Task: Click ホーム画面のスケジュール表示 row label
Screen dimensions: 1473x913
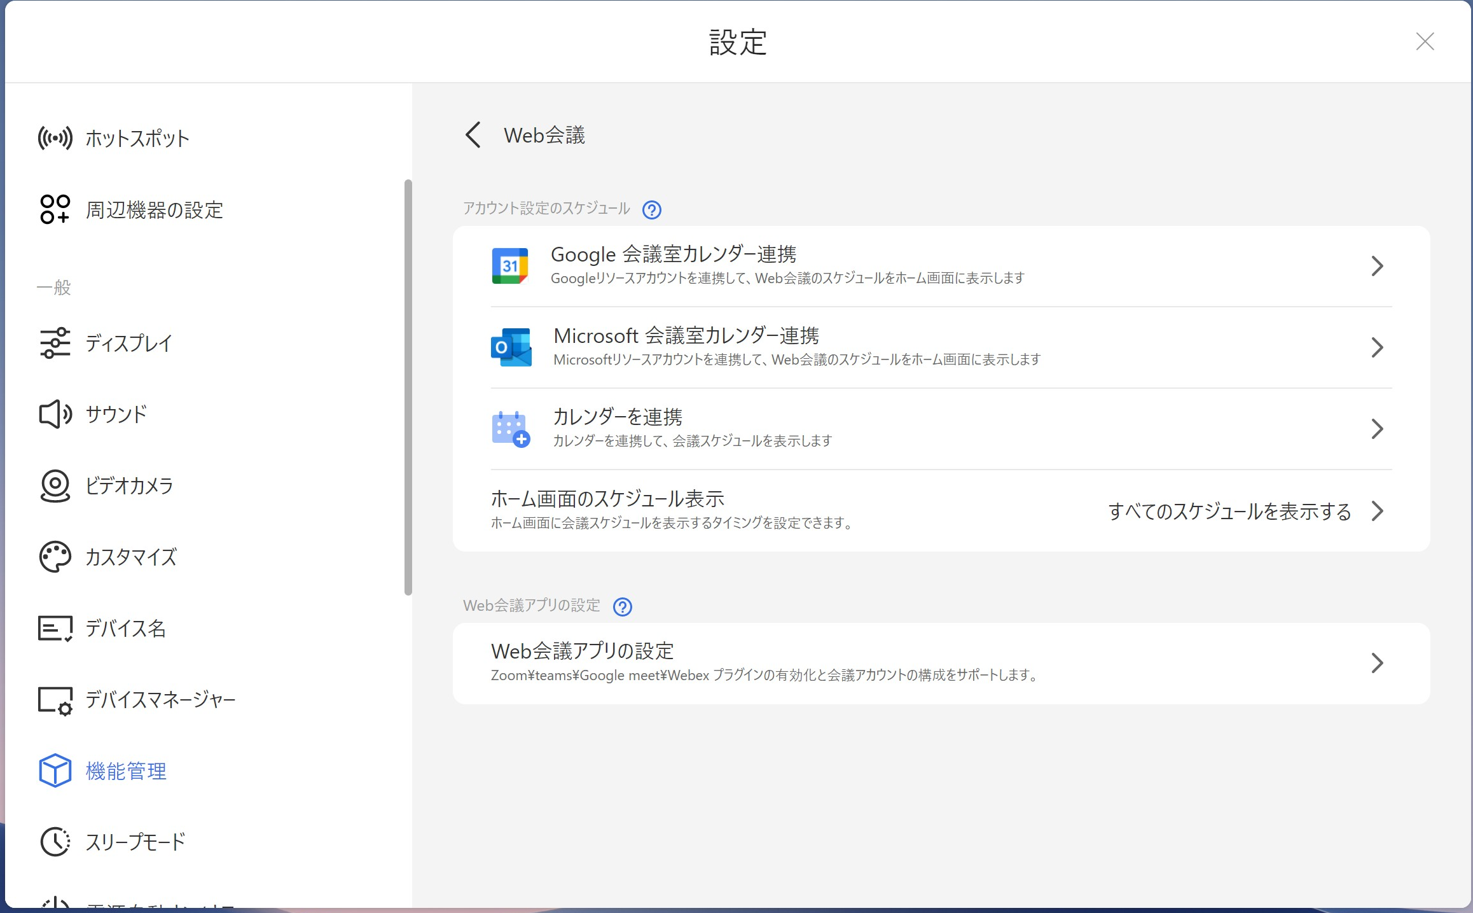Action: pos(607,499)
